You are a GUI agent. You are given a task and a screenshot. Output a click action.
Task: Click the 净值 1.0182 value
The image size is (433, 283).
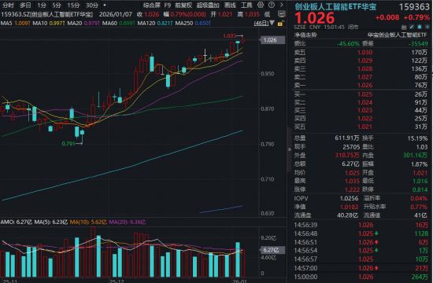click(349, 207)
